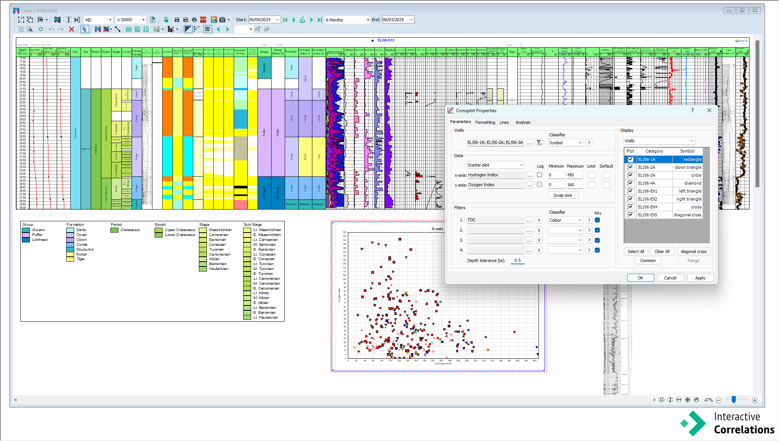
Task: Click the chart vertical scrollbar
Action: 757,113
